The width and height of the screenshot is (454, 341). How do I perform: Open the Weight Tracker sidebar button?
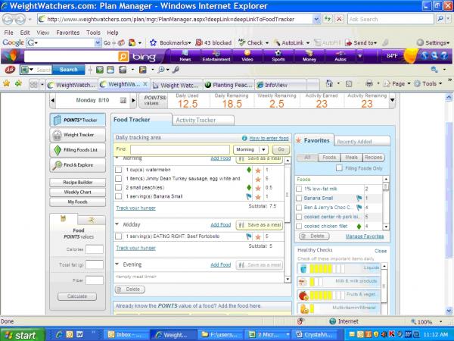tap(78, 135)
